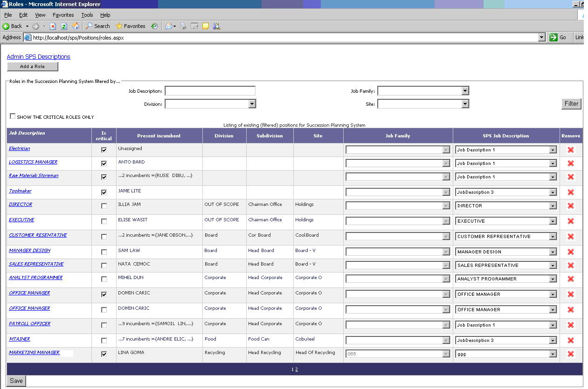The height and width of the screenshot is (389, 588).
Task: Click the Go button beside address bar
Action: pos(559,37)
